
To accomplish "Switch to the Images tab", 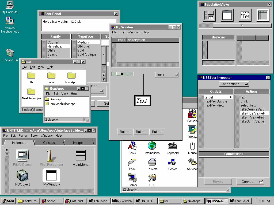I will coord(78,143).
